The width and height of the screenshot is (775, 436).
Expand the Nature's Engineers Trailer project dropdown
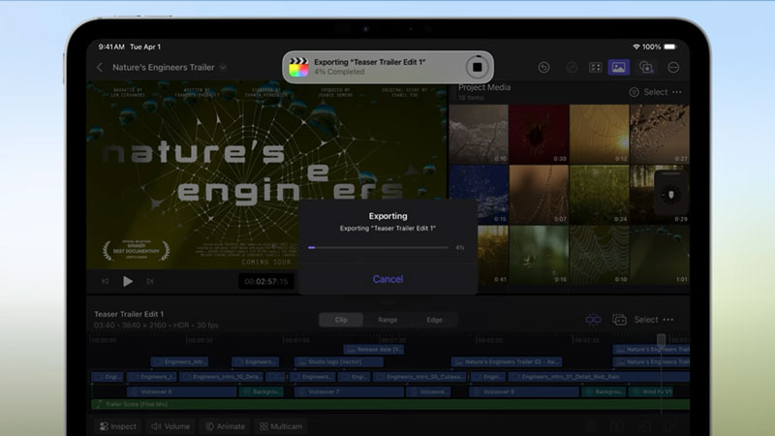[223, 67]
